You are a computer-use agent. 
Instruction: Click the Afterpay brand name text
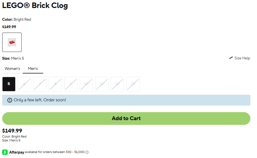point(17,152)
